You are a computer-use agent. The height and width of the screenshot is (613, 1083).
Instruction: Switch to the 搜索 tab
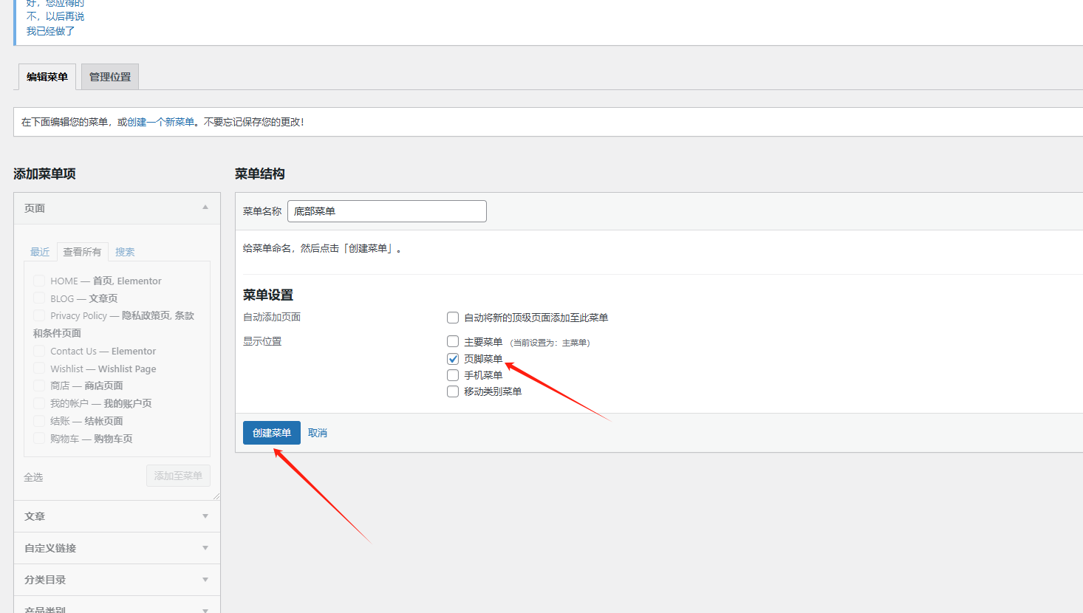(x=125, y=251)
